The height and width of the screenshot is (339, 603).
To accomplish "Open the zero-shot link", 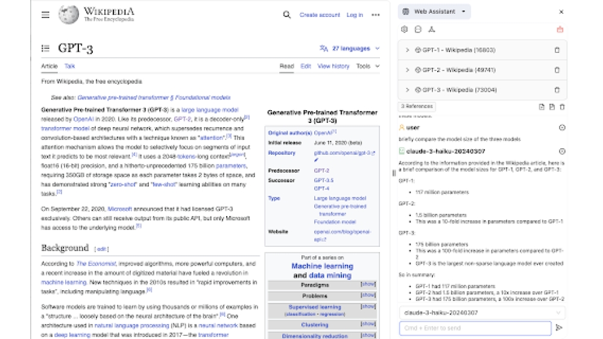I will click(122, 184).
